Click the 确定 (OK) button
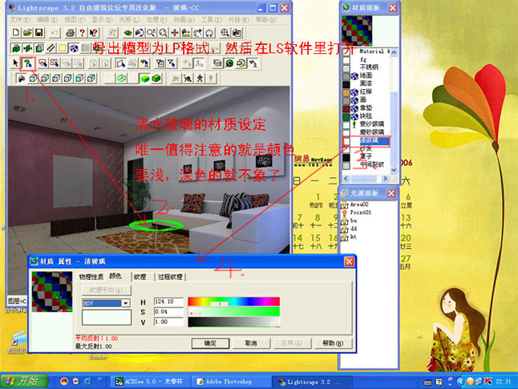Screen dimensions: 518x389 210,343
